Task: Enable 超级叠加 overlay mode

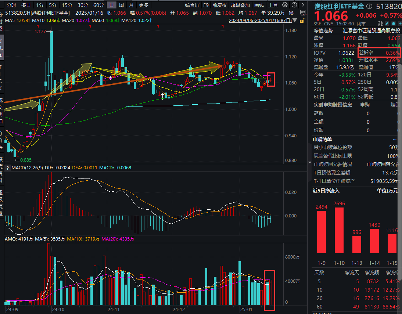Action: (241, 5)
